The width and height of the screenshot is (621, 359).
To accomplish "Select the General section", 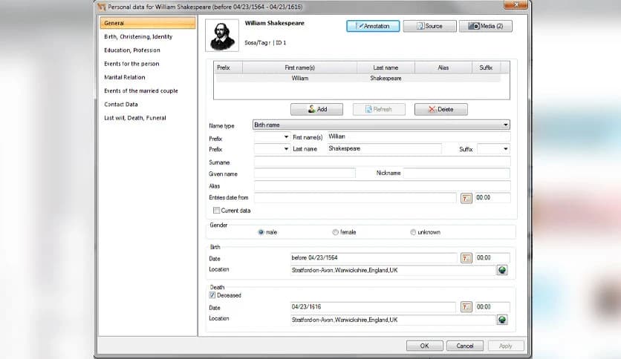I will click(148, 23).
